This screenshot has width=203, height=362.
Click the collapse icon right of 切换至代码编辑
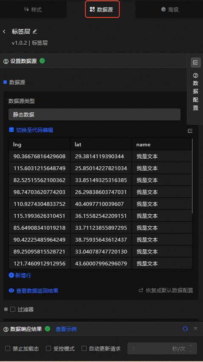tap(190, 131)
